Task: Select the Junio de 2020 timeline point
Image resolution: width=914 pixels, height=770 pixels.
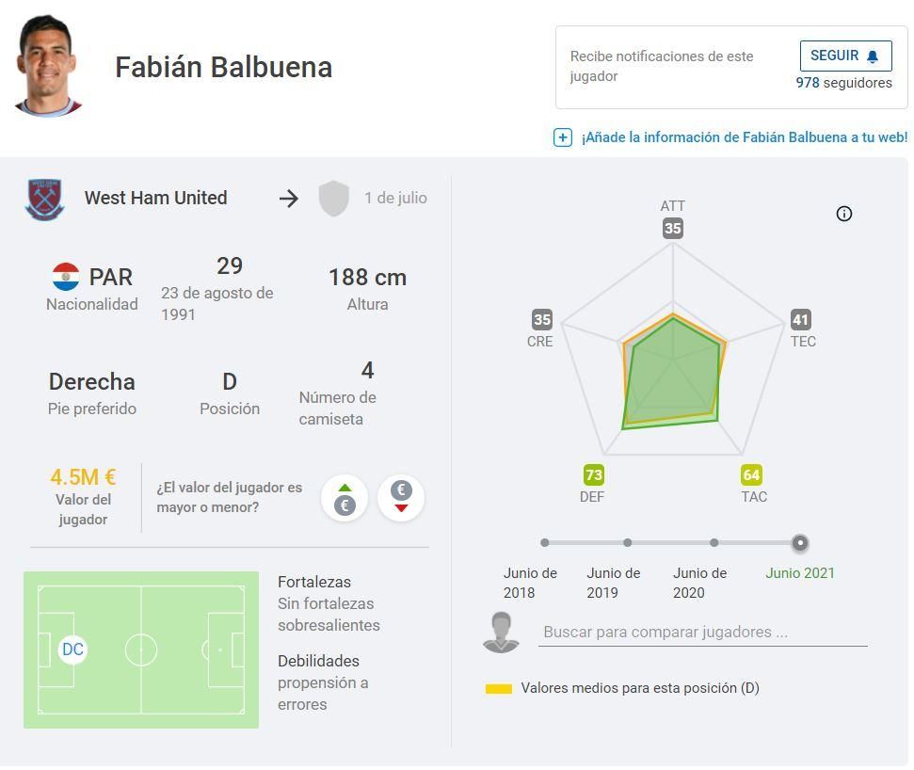Action: tap(714, 543)
